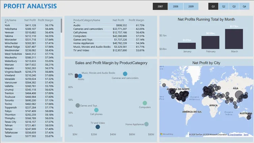Sort city table by Profit Margin header

[x=46, y=20]
